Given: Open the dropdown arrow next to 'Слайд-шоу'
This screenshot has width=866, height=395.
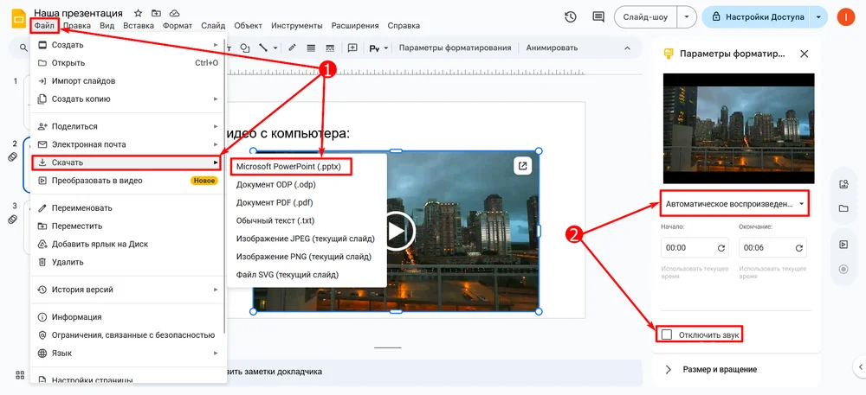Looking at the screenshot, I should point(687,17).
